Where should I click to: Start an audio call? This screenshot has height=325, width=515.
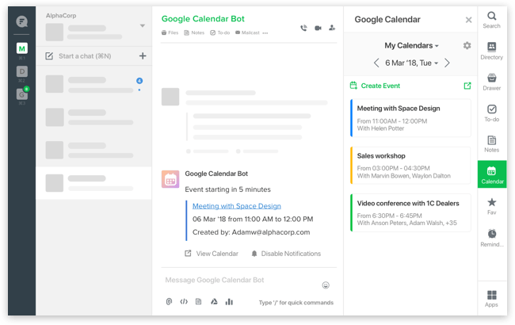tap(303, 28)
